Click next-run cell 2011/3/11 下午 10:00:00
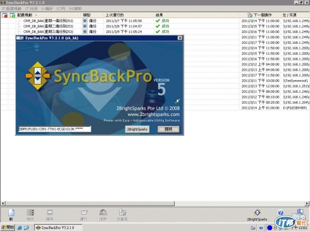 click(260, 80)
